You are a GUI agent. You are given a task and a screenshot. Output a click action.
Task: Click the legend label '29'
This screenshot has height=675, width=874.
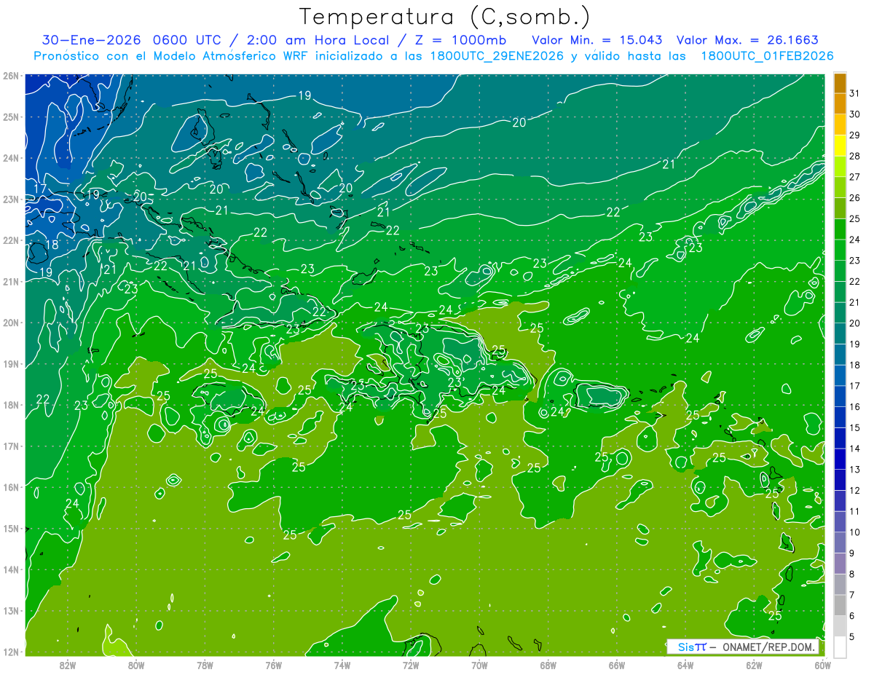(854, 135)
